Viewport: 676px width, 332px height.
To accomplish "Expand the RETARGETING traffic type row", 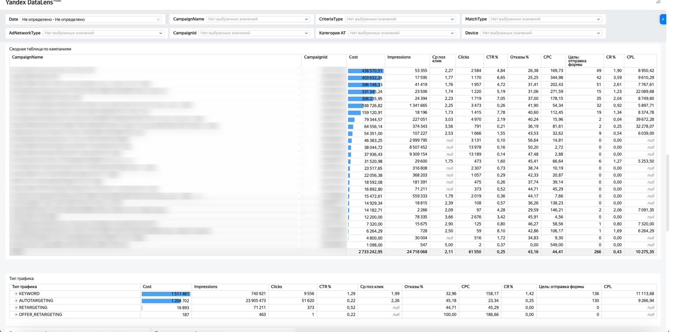I will click(16, 307).
